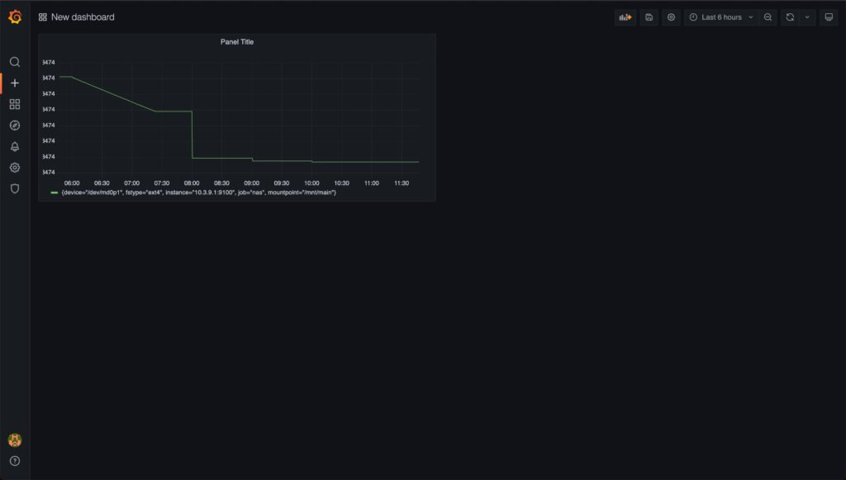This screenshot has width=846, height=480.
Task: Cycle view mode with the monitor icon
Action: click(829, 17)
